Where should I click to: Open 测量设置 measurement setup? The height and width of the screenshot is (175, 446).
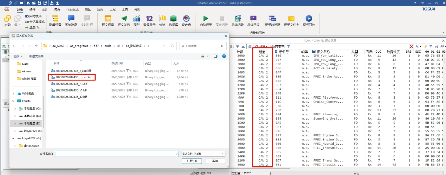(x=55, y=21)
